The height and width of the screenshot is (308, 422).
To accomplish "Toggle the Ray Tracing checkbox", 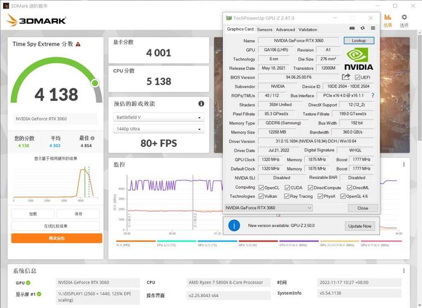I will (x=286, y=196).
